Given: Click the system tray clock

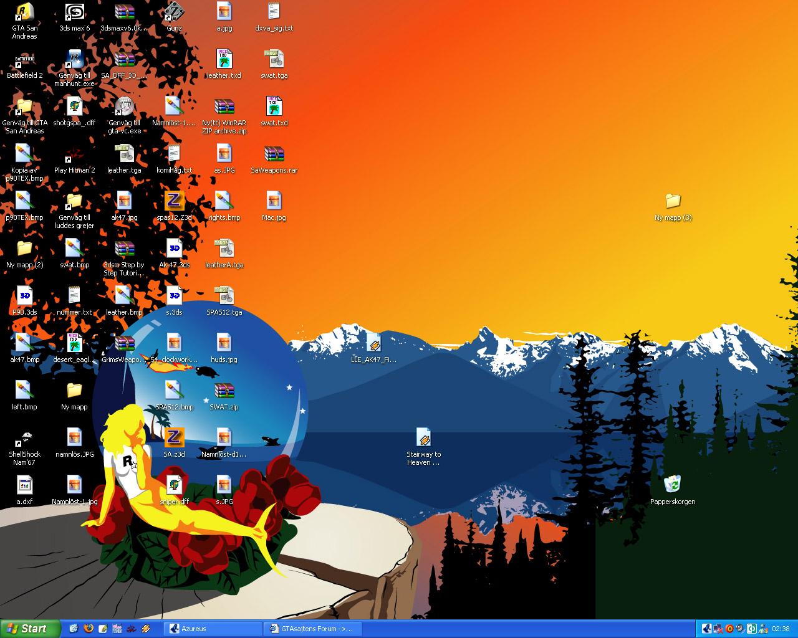Looking at the screenshot, I should point(781,629).
